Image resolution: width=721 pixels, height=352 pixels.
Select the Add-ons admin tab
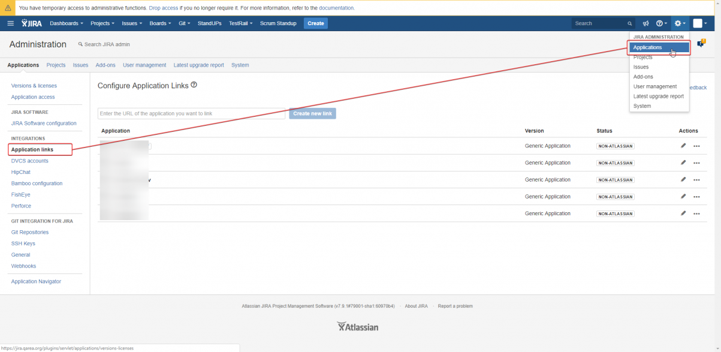click(105, 65)
